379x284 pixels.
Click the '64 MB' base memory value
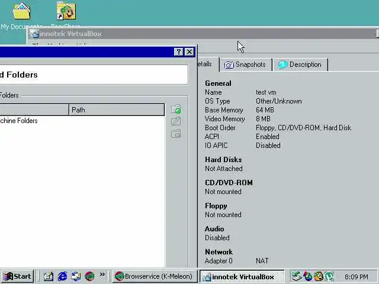tap(265, 110)
